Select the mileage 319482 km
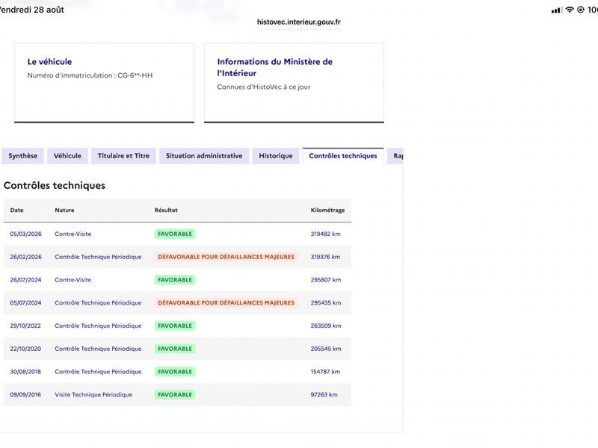The image size is (598, 448). (x=325, y=234)
